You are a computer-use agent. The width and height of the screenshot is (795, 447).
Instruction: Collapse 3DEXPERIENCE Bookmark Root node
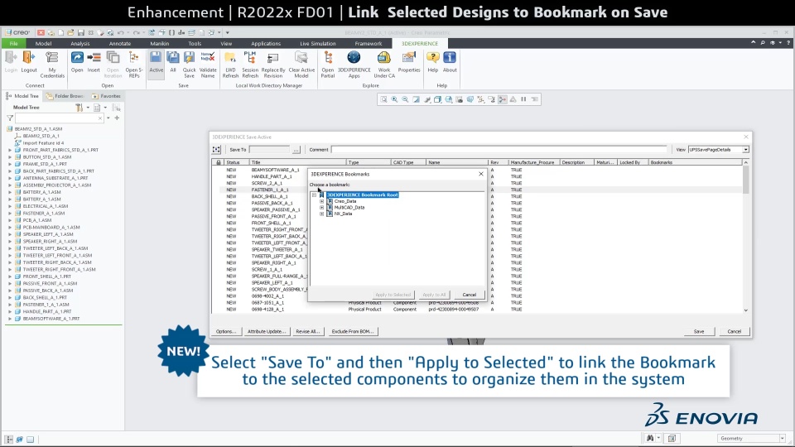pyautogui.click(x=314, y=195)
